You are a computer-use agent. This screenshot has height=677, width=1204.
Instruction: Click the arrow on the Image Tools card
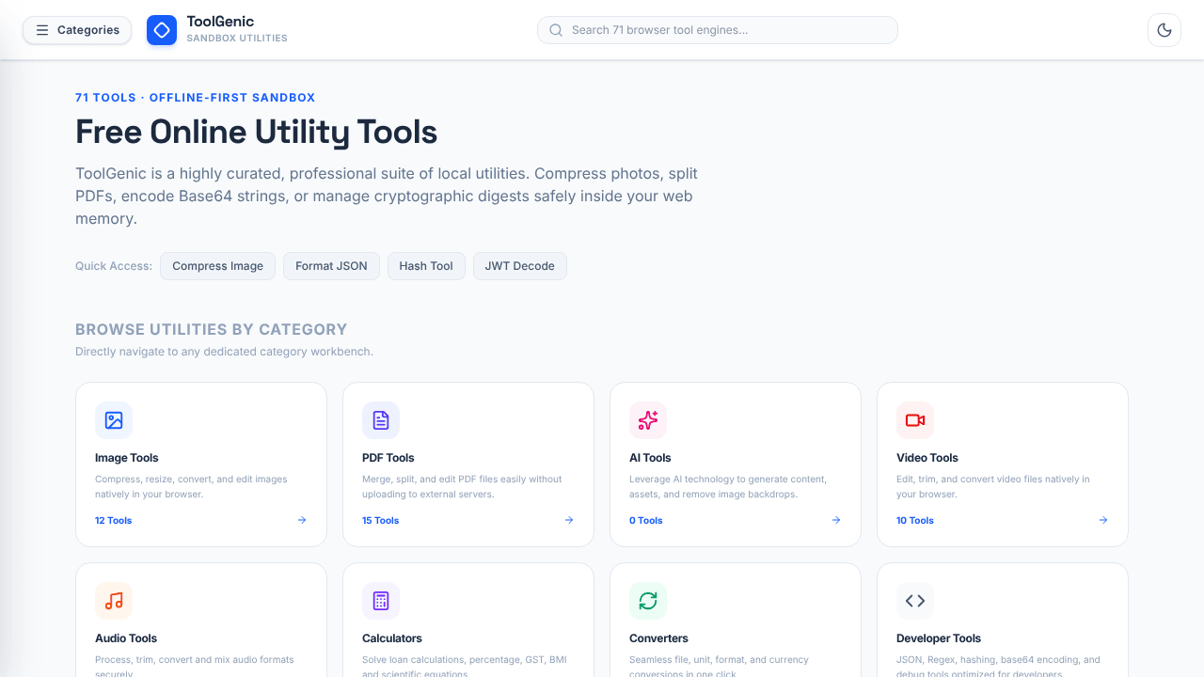click(302, 520)
